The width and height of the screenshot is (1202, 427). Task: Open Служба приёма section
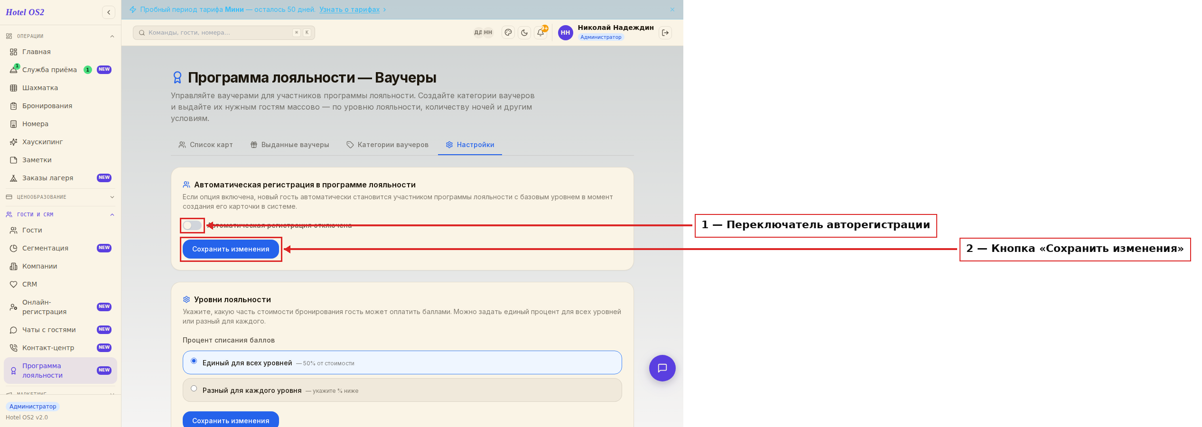60,70
